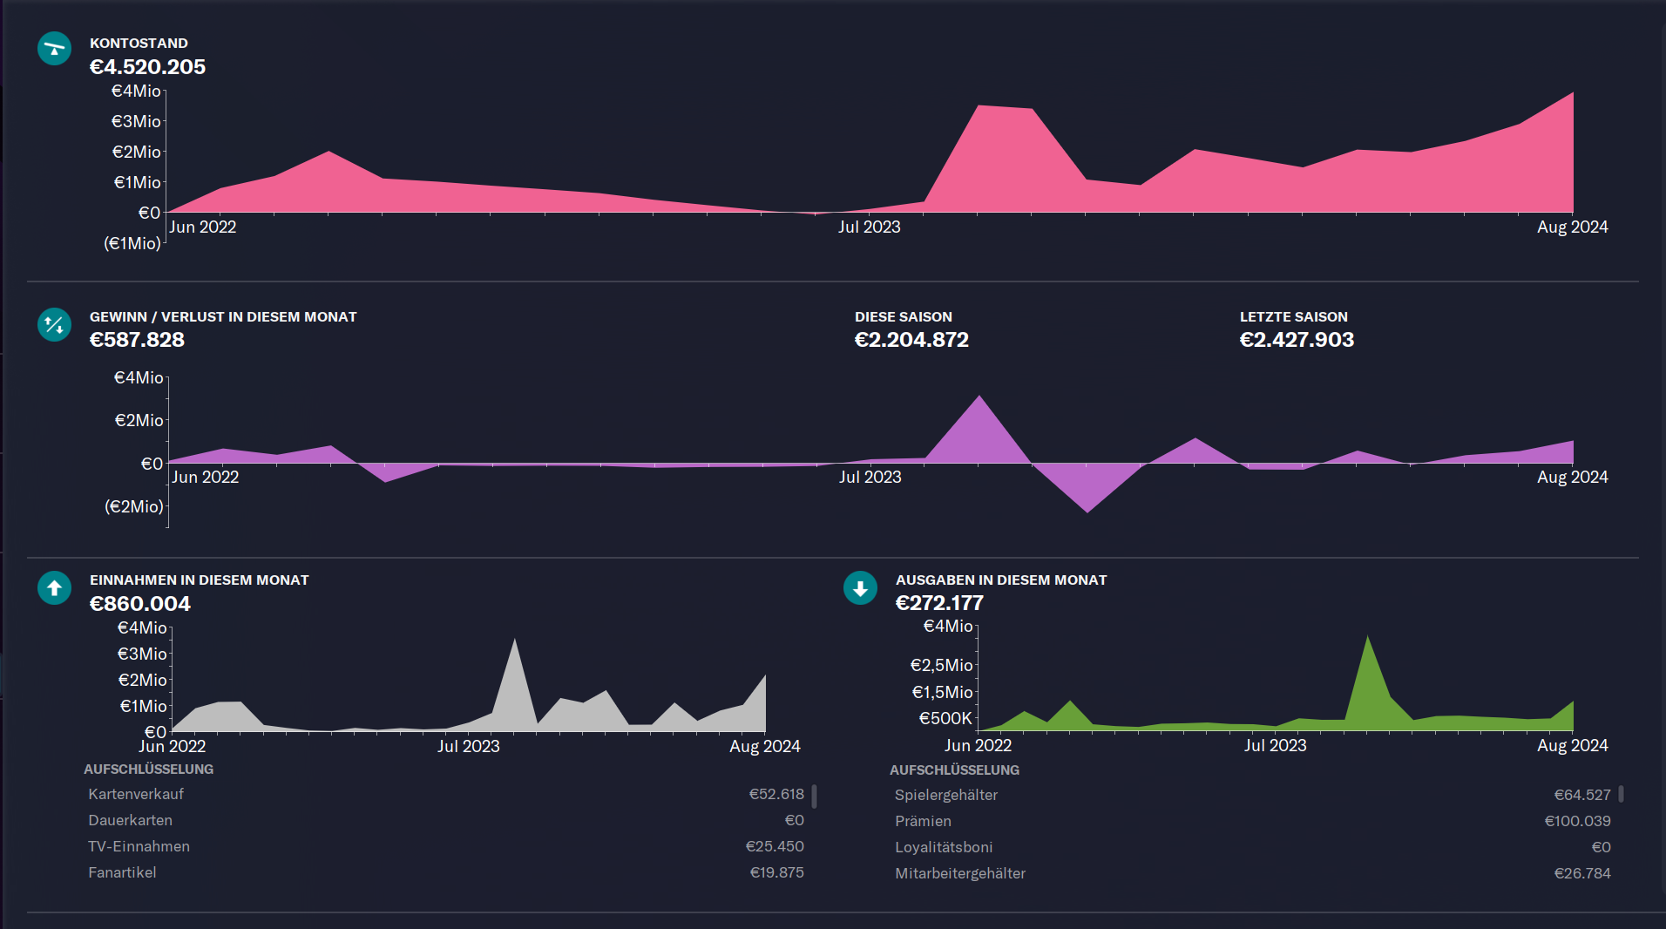Click Jun 2022 marker on Gewinn/Verlust chart

click(x=205, y=478)
